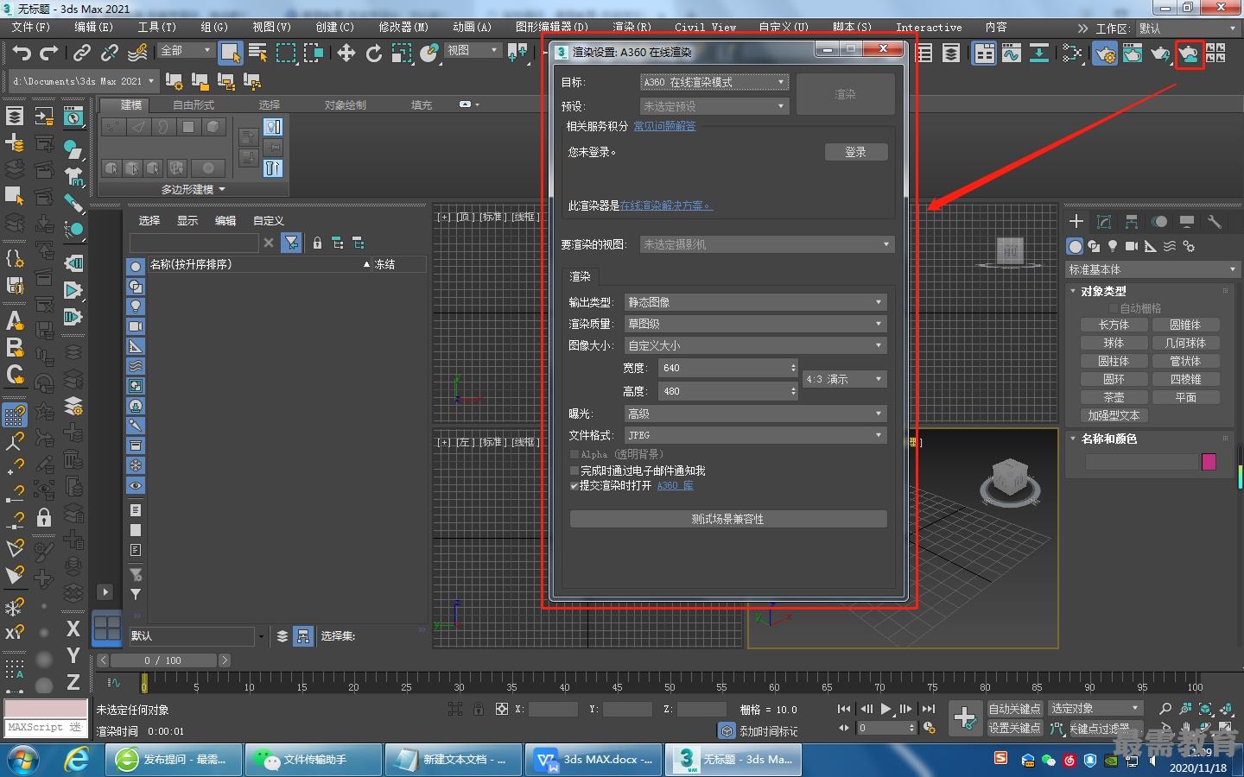This screenshot has height=777, width=1244.
Task: Open the Preset dropdown
Action: pos(714,106)
